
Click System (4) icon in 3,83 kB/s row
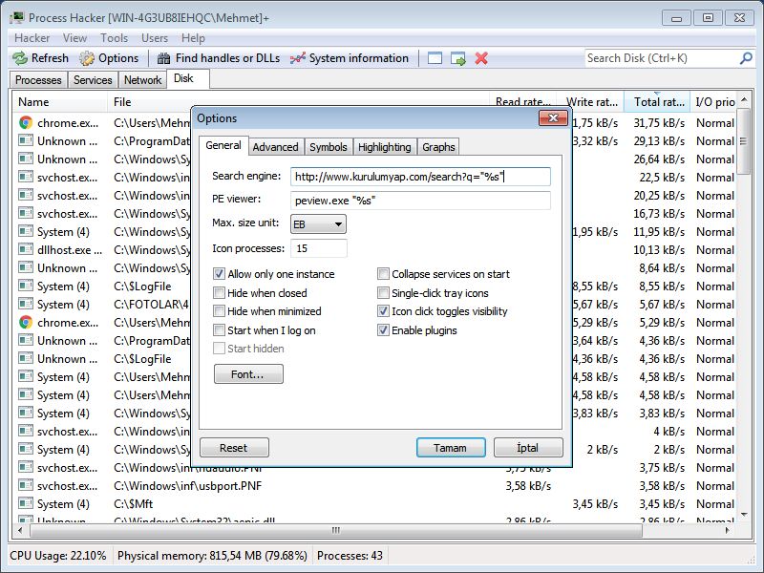point(26,414)
